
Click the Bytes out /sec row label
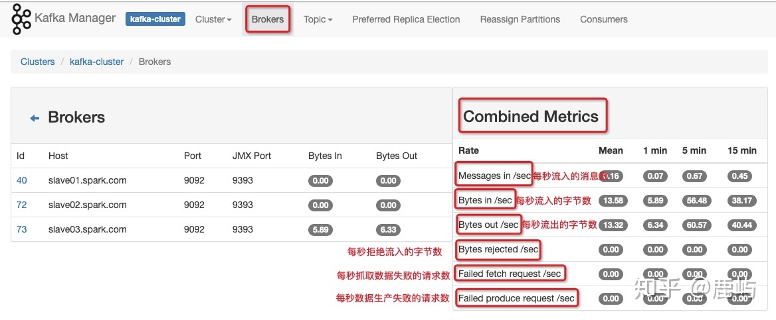pyautogui.click(x=488, y=225)
